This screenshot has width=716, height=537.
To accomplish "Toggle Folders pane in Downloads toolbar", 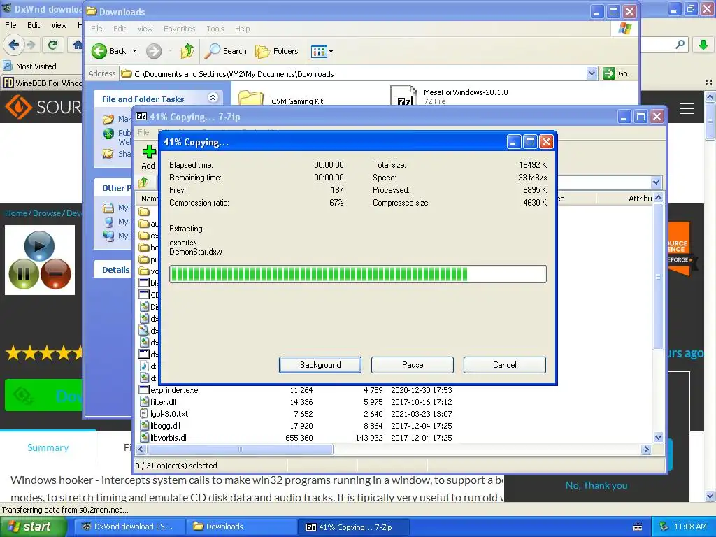I will point(277,51).
